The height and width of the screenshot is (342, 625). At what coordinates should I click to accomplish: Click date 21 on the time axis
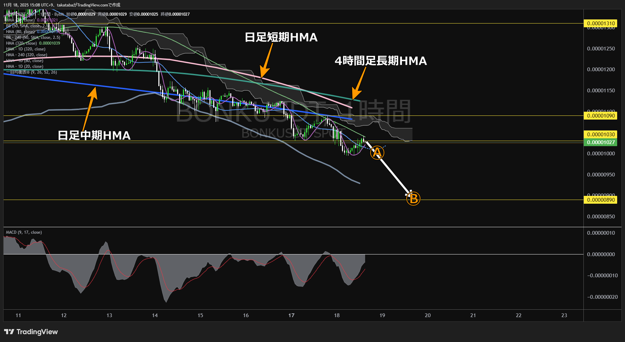click(473, 315)
